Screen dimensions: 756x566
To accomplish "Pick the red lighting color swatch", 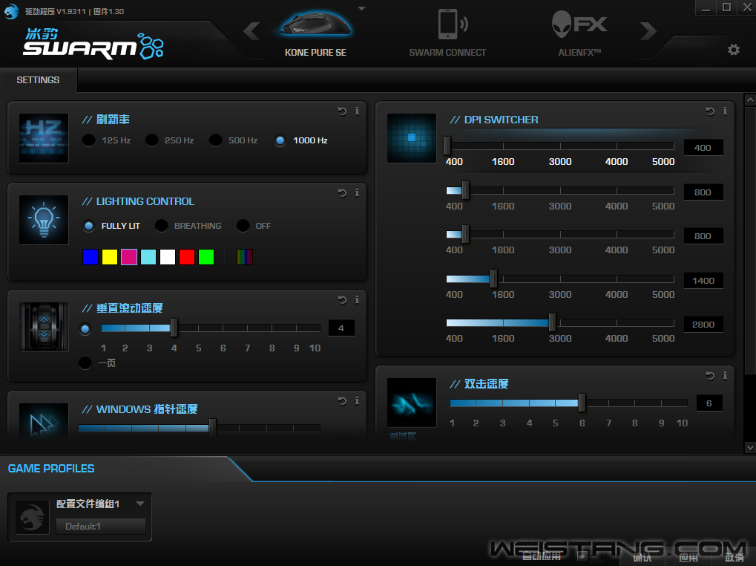I will (x=187, y=257).
